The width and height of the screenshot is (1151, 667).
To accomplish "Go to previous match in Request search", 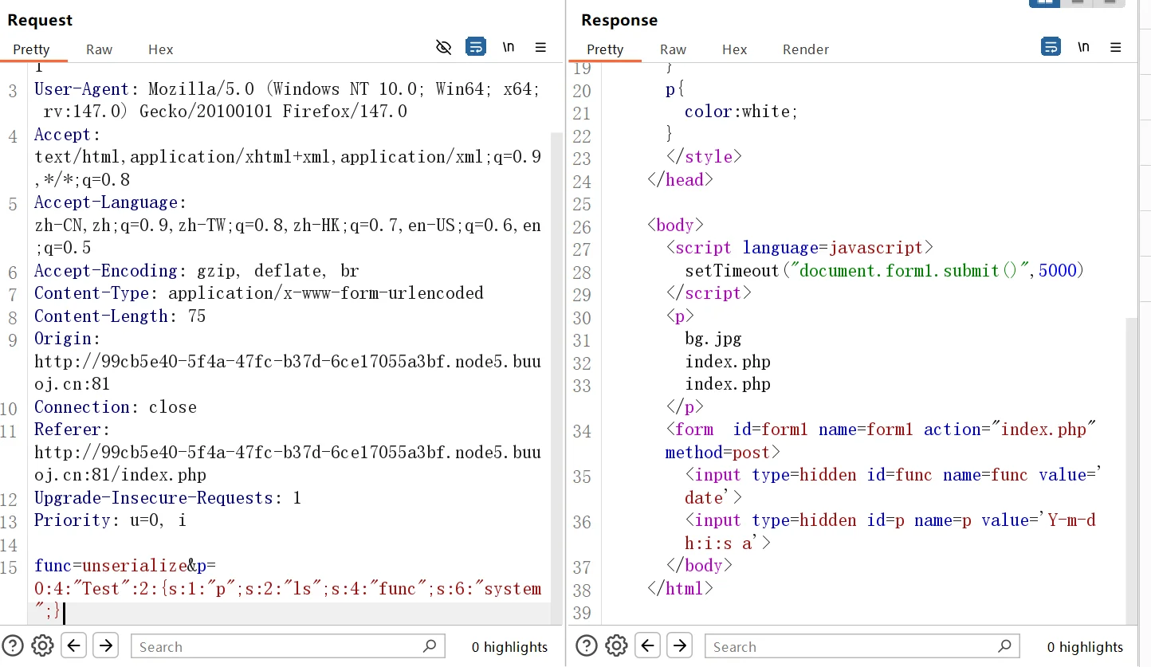I will [x=74, y=645].
